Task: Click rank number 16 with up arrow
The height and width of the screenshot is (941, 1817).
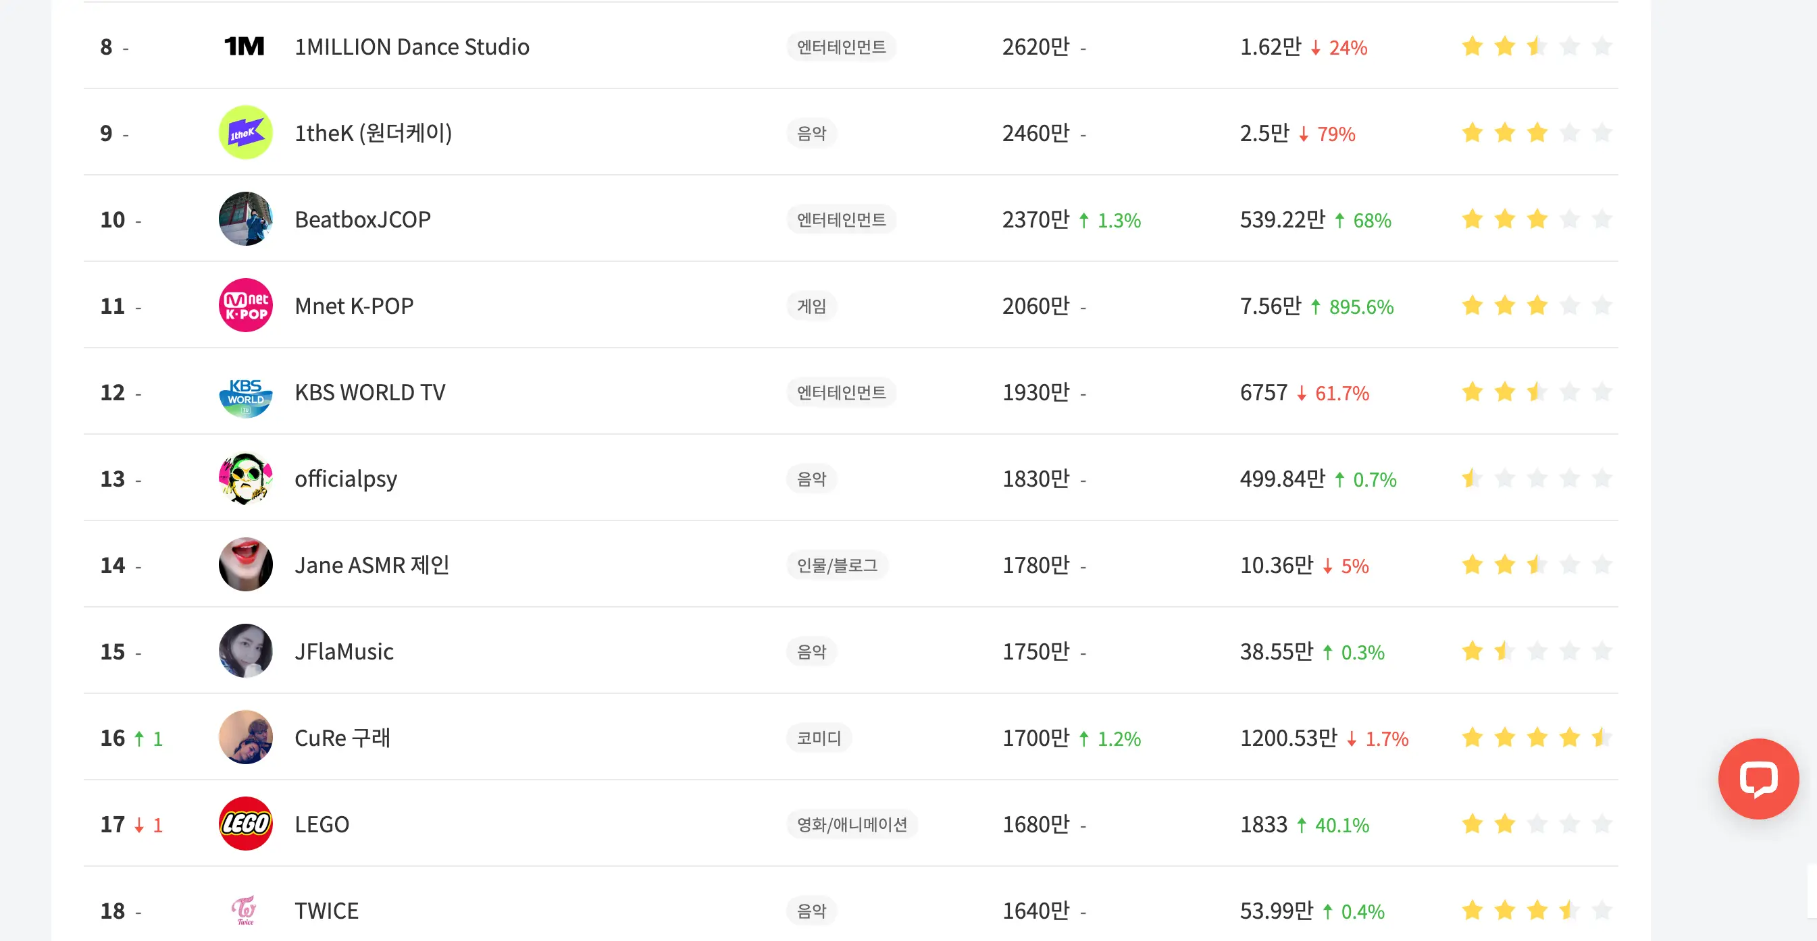Action: 131,738
